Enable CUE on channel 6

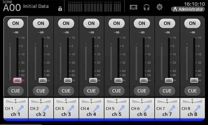pos(142,91)
